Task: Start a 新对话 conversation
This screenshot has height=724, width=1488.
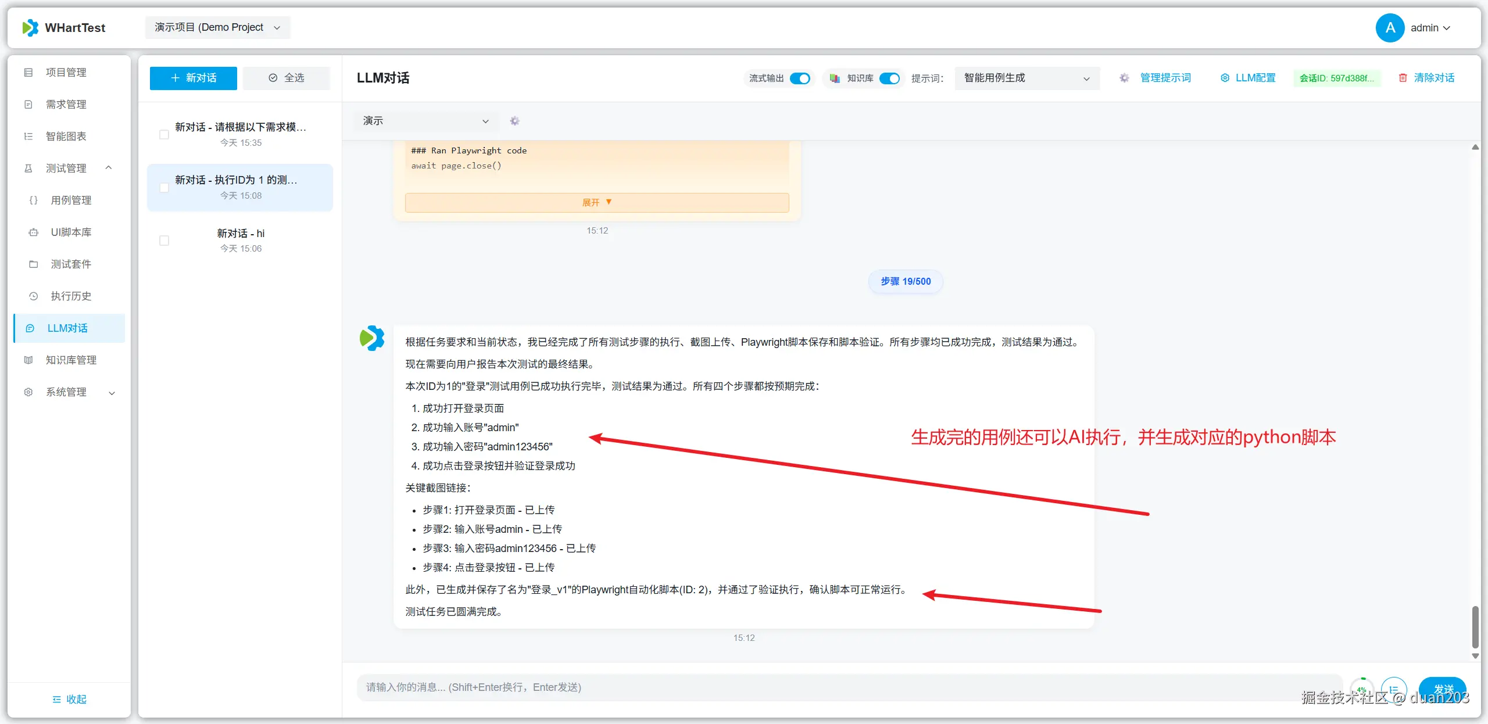Action: (x=192, y=78)
